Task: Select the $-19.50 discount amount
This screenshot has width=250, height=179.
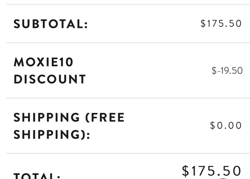Action: coord(227,71)
